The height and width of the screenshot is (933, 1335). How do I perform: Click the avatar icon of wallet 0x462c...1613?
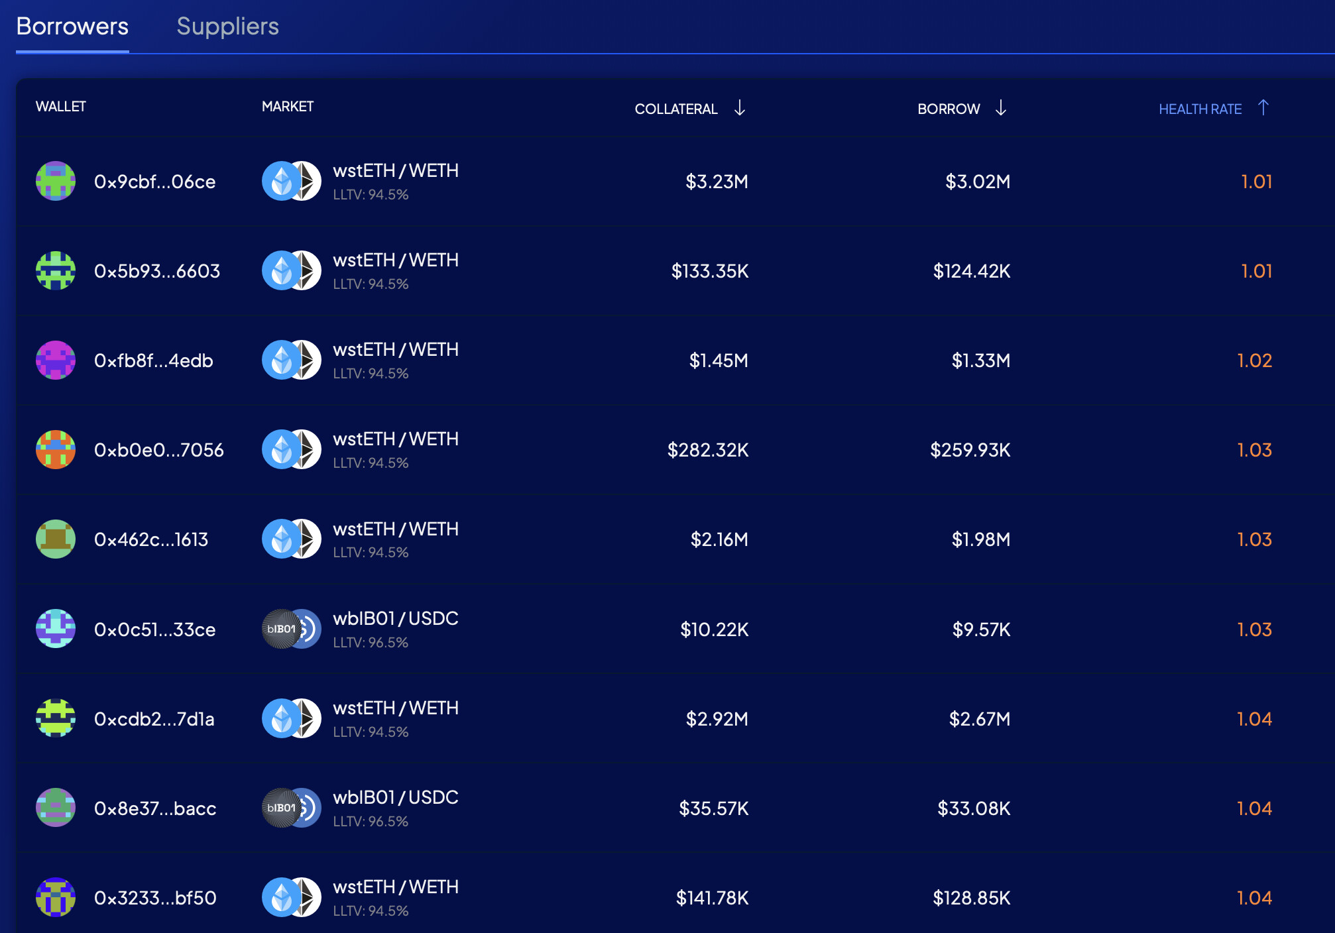point(56,539)
